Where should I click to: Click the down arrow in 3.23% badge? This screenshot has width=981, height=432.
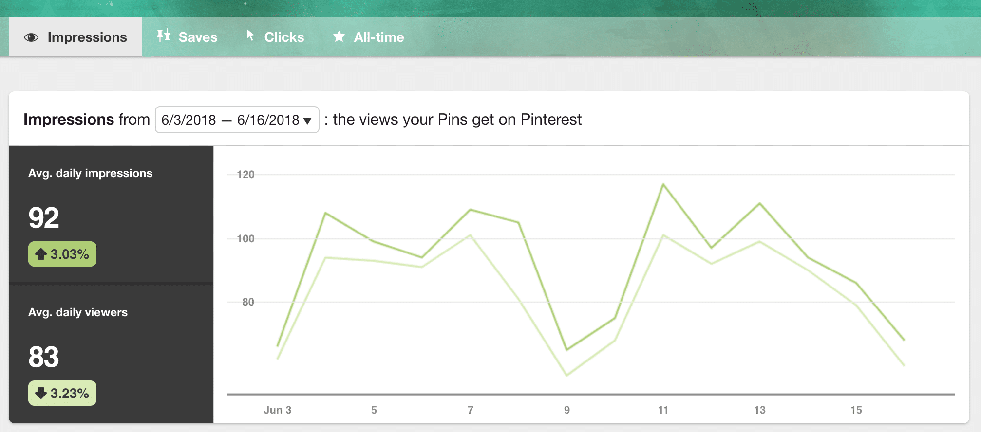tap(41, 393)
